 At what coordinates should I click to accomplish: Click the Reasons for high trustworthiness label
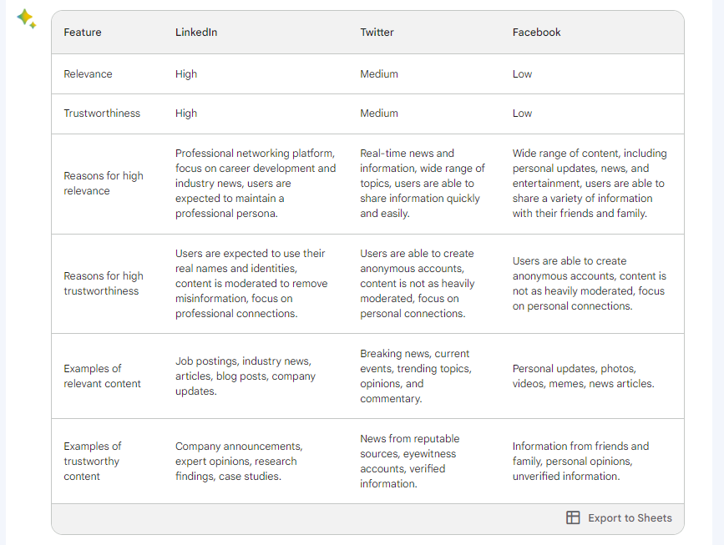click(104, 284)
